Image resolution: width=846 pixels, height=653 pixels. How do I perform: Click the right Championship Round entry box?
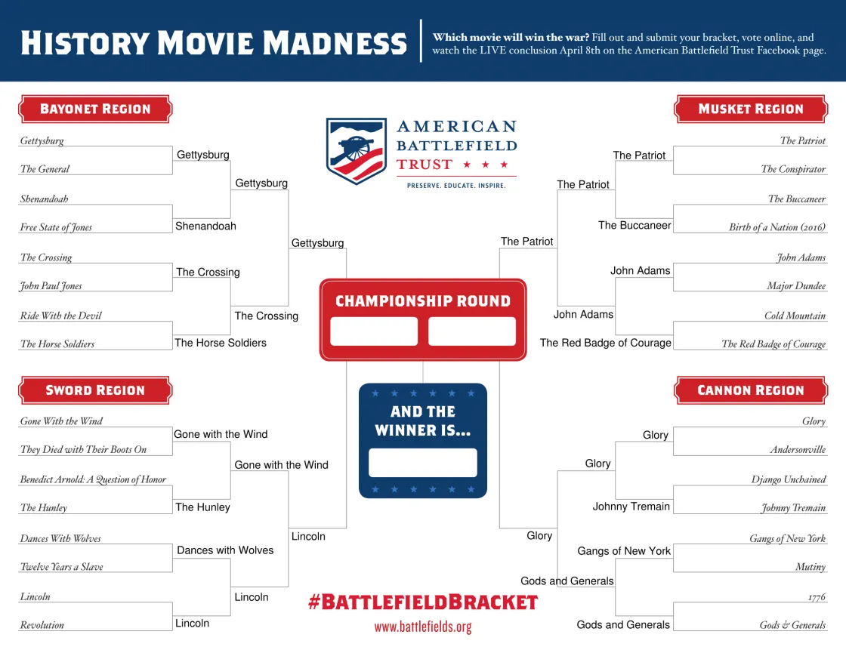point(472,331)
